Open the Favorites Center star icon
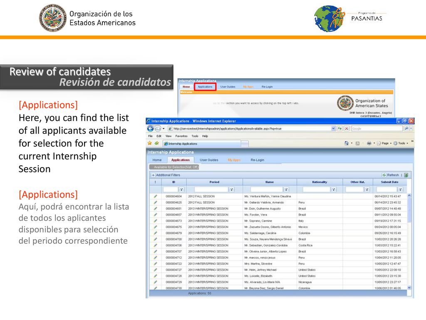The image size is (426, 320). tap(149, 143)
